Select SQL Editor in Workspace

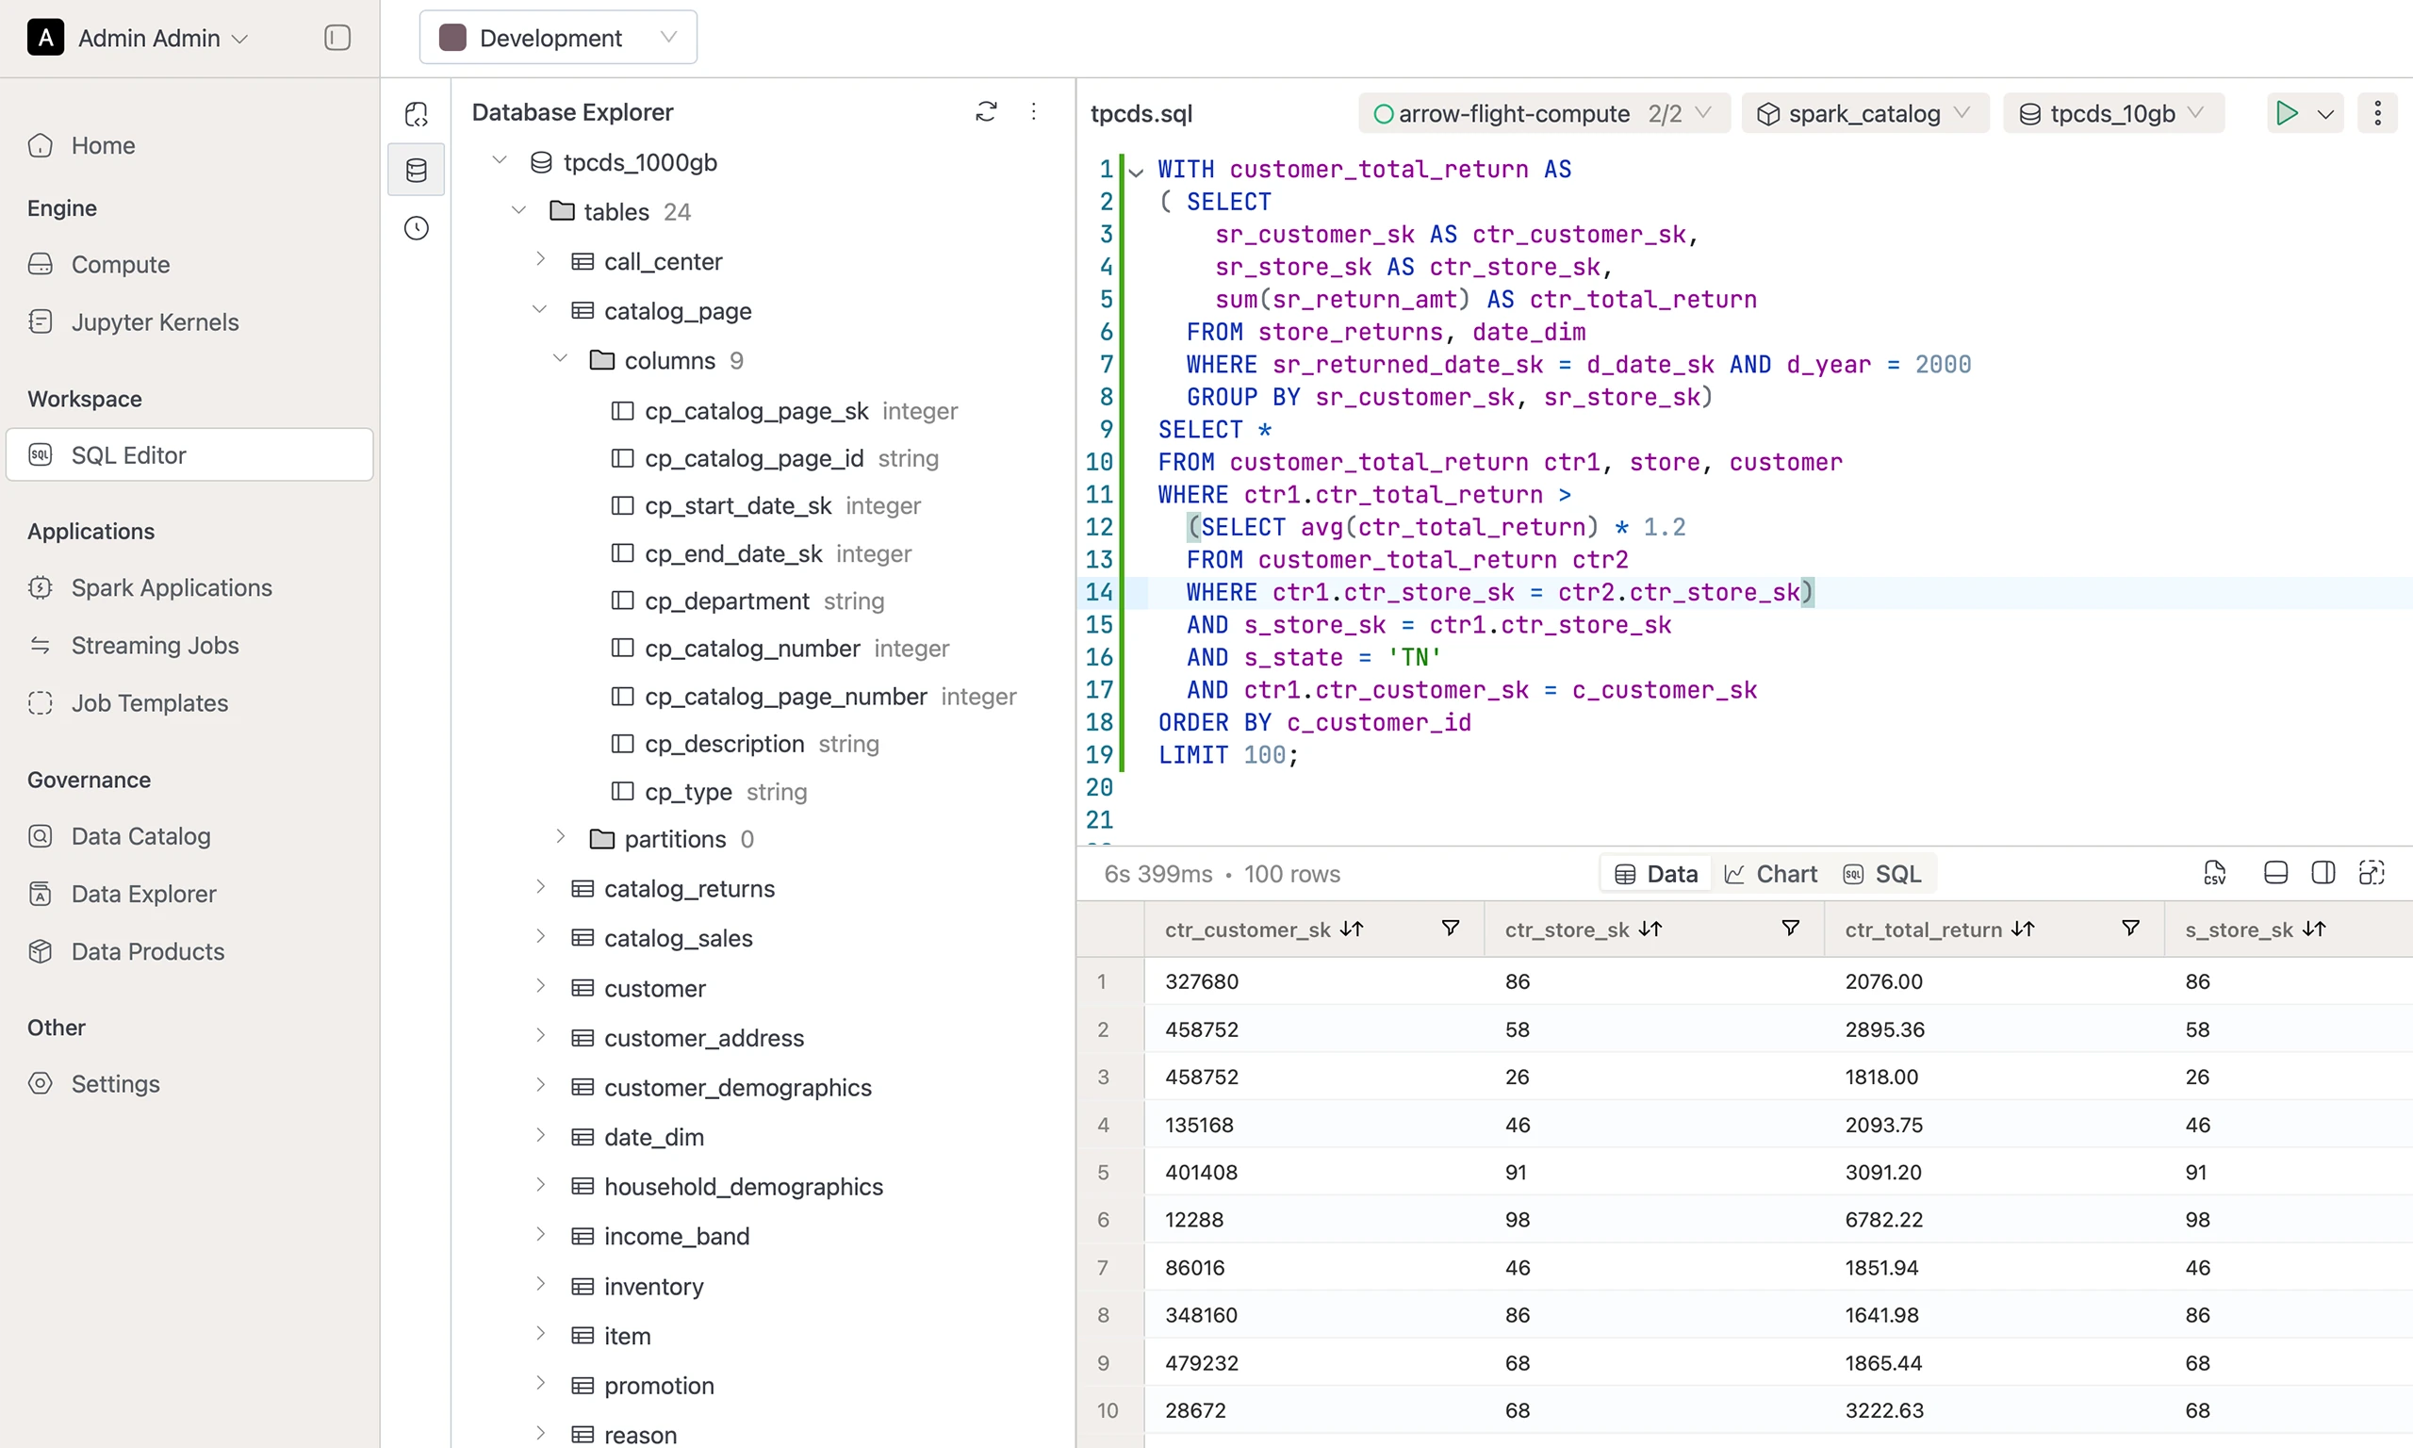click(189, 454)
